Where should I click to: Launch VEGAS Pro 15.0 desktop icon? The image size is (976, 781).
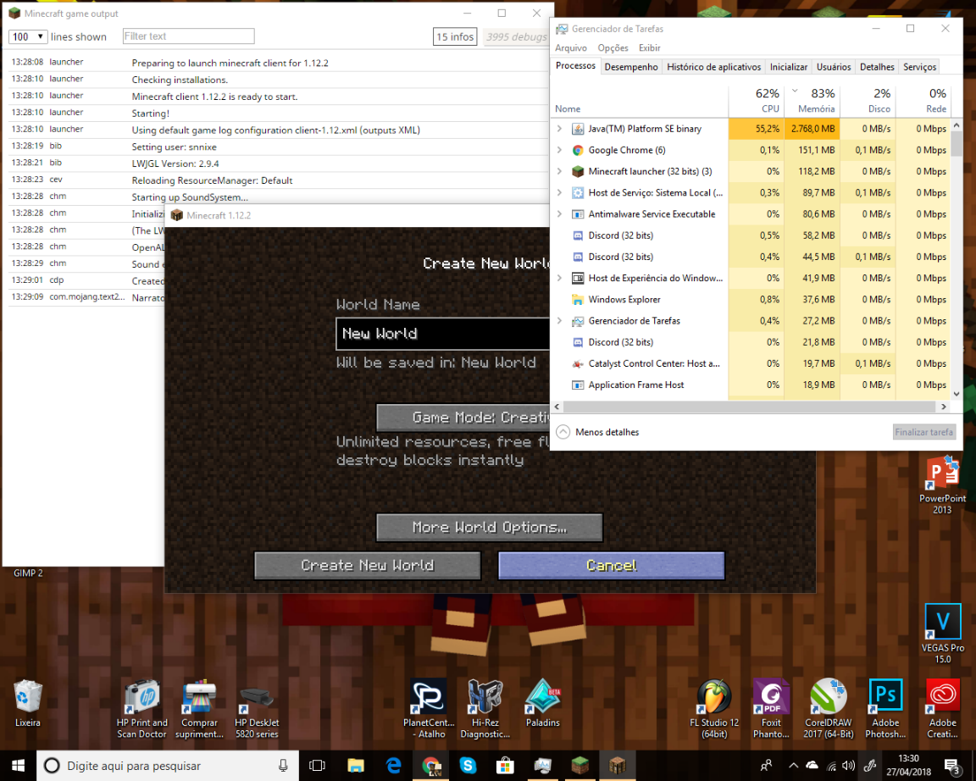point(943,633)
